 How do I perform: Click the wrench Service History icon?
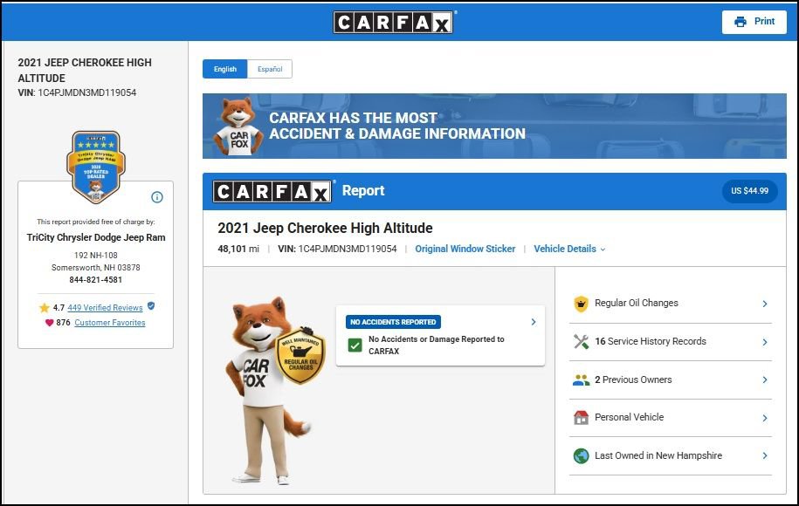click(581, 342)
